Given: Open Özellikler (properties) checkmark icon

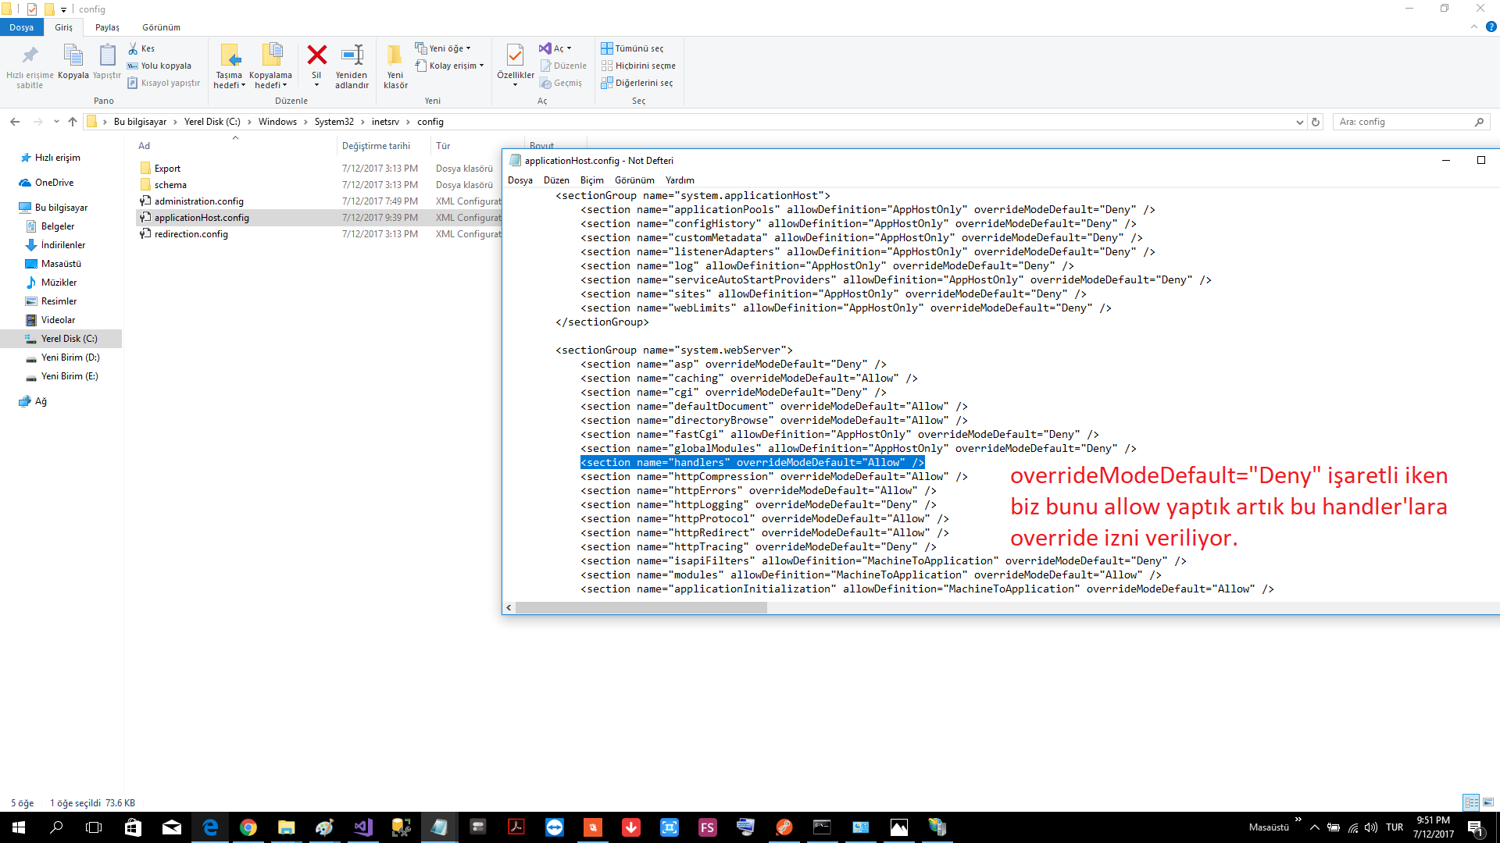Looking at the screenshot, I should 515,56.
